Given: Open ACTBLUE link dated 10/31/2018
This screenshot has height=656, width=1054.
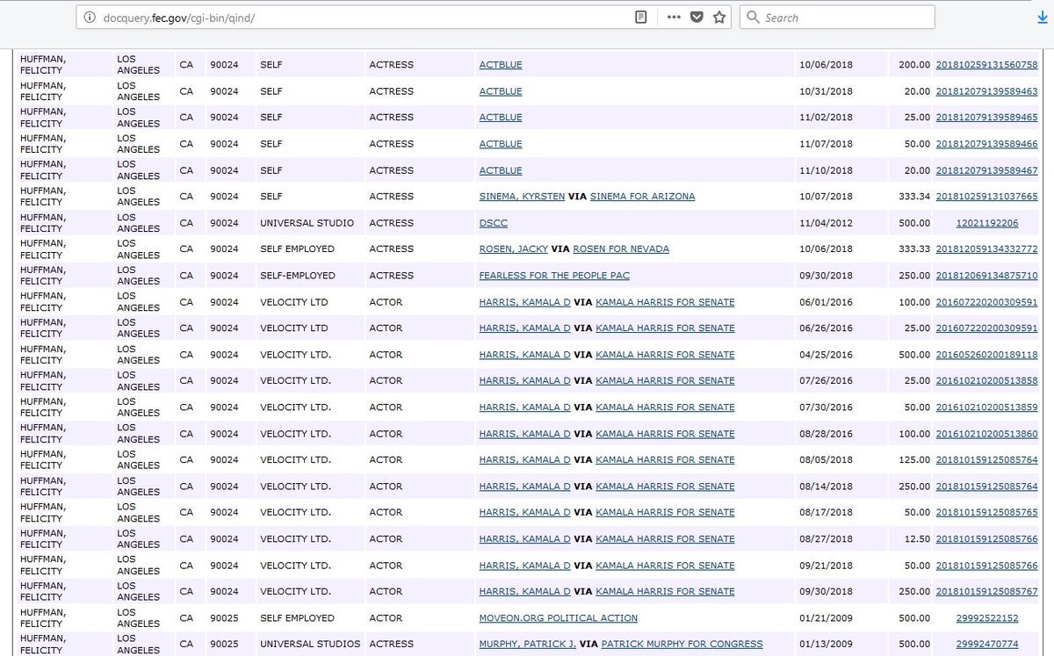Looking at the screenshot, I should (501, 91).
